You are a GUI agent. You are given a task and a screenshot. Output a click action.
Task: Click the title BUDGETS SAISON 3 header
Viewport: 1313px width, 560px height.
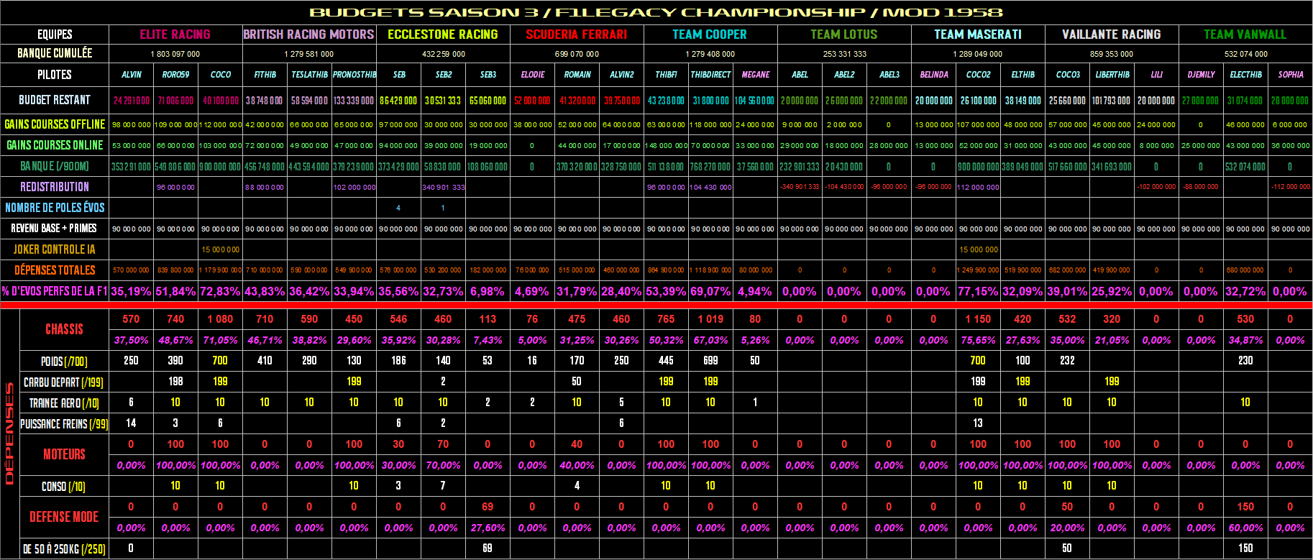point(656,12)
